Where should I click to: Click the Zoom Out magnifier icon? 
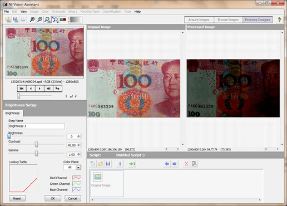39,19
